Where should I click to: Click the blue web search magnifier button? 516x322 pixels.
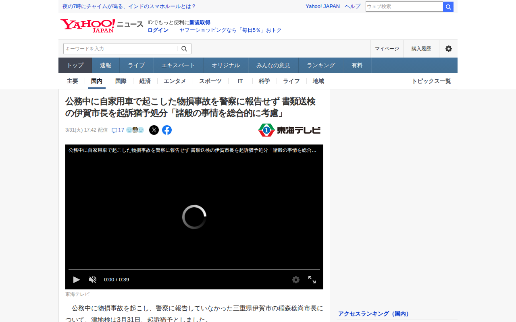coord(448,7)
